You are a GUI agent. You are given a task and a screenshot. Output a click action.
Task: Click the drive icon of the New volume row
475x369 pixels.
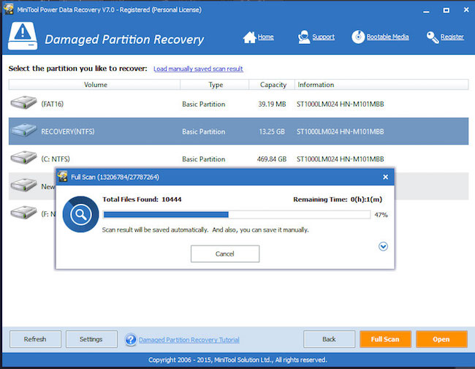pos(23,185)
